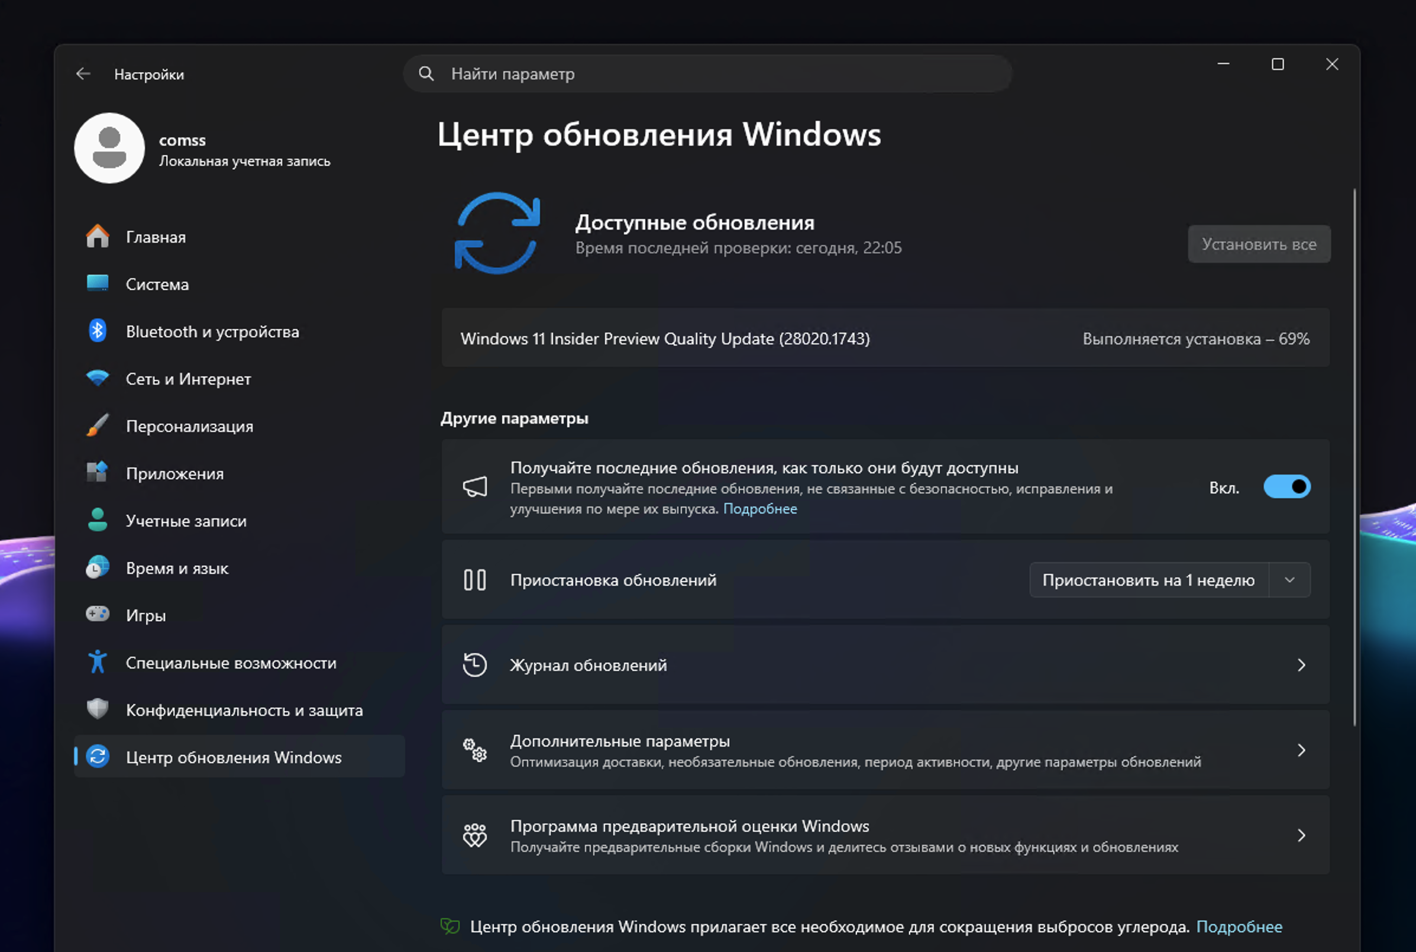Open Сеть и Интернет section
The width and height of the screenshot is (1416, 952).
pos(239,378)
